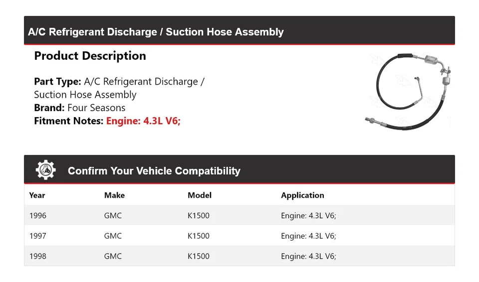Click the Part Type label

pos(57,82)
